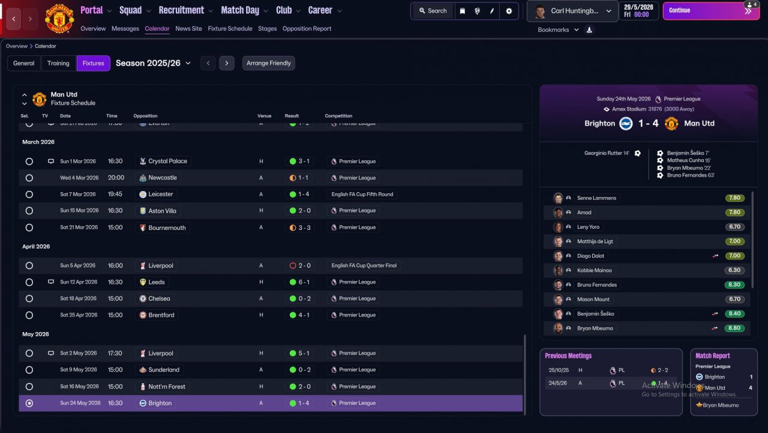Click the Man Utd badge in match summary header
Viewport: 768px width, 433px height.
671,123
